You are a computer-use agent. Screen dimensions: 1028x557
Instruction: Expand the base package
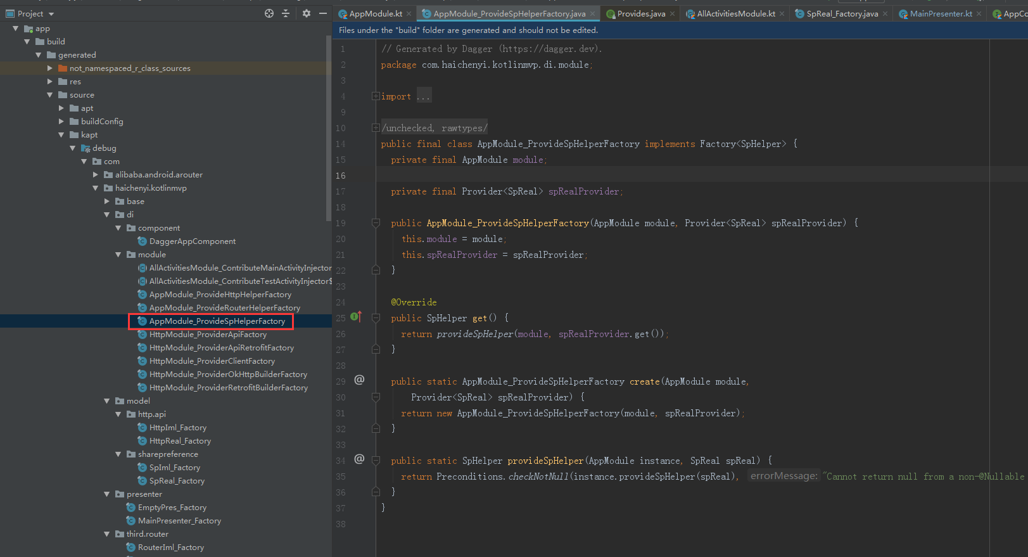click(107, 202)
